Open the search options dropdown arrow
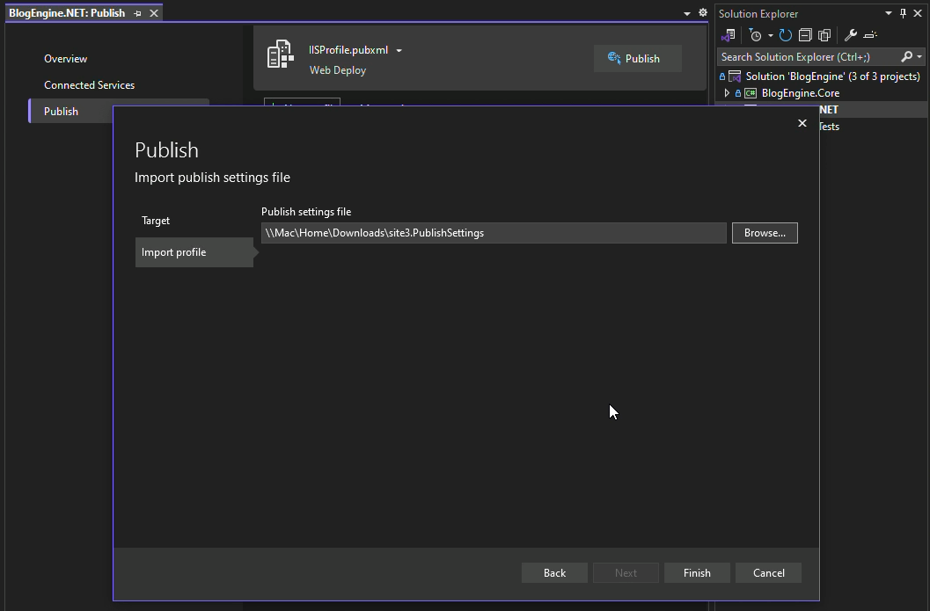 919,57
